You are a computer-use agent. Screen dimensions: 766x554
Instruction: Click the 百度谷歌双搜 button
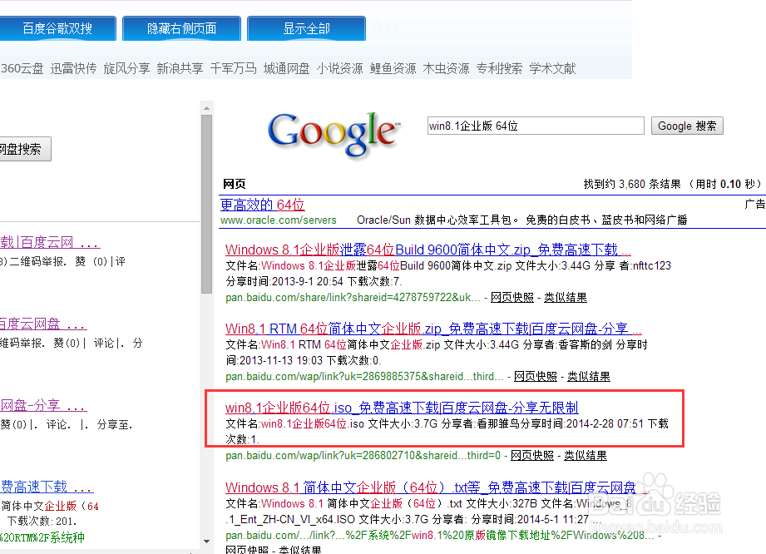point(57,28)
